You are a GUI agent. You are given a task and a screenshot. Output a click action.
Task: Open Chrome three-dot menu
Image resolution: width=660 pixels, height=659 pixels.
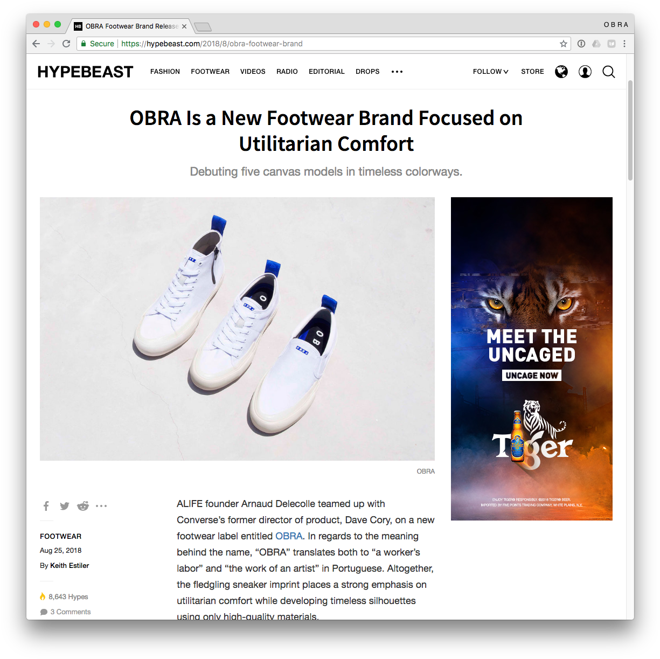click(624, 44)
